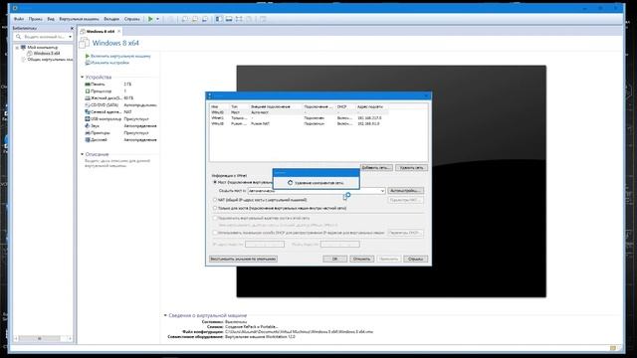Click the Жесткий диск device icon

88,97
